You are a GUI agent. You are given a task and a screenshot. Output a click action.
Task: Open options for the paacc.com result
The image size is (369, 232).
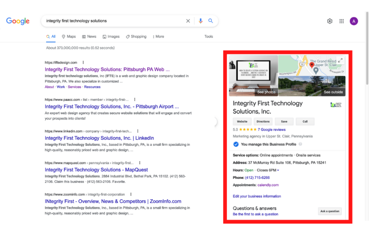[x=135, y=99]
